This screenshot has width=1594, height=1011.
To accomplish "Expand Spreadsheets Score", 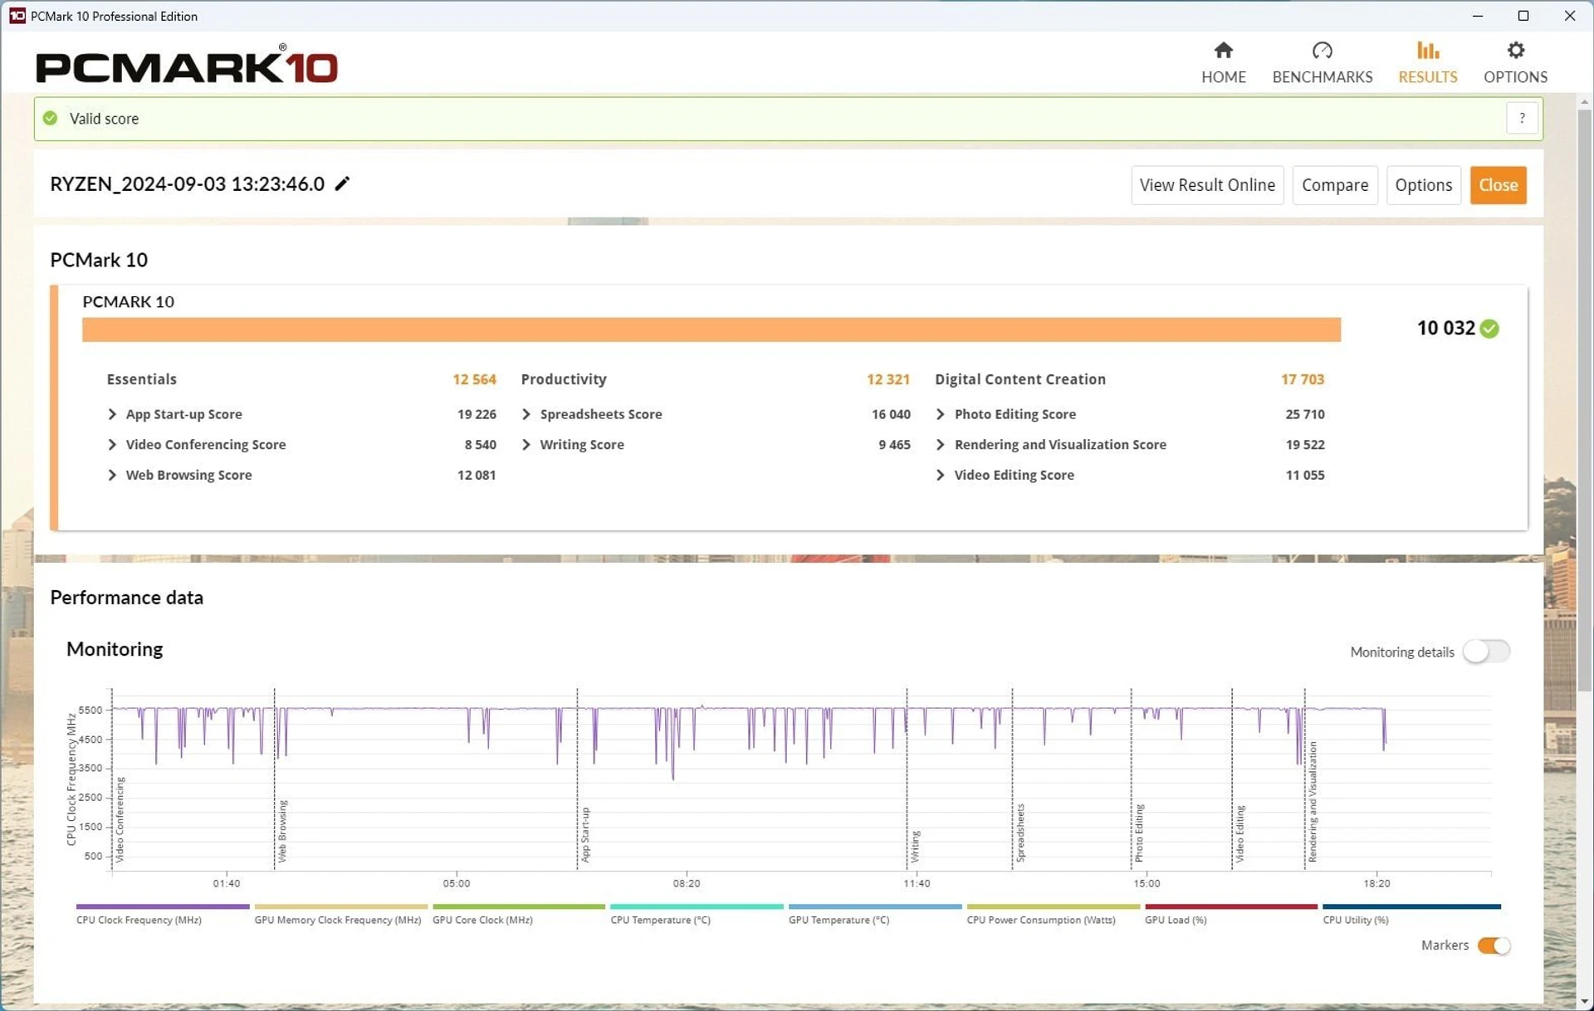I will tap(526, 414).
